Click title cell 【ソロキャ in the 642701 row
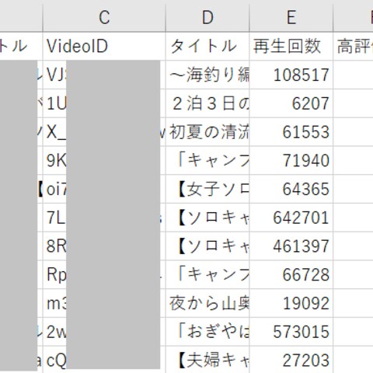Image resolution: width=373 pixels, height=373 pixels. point(207,218)
